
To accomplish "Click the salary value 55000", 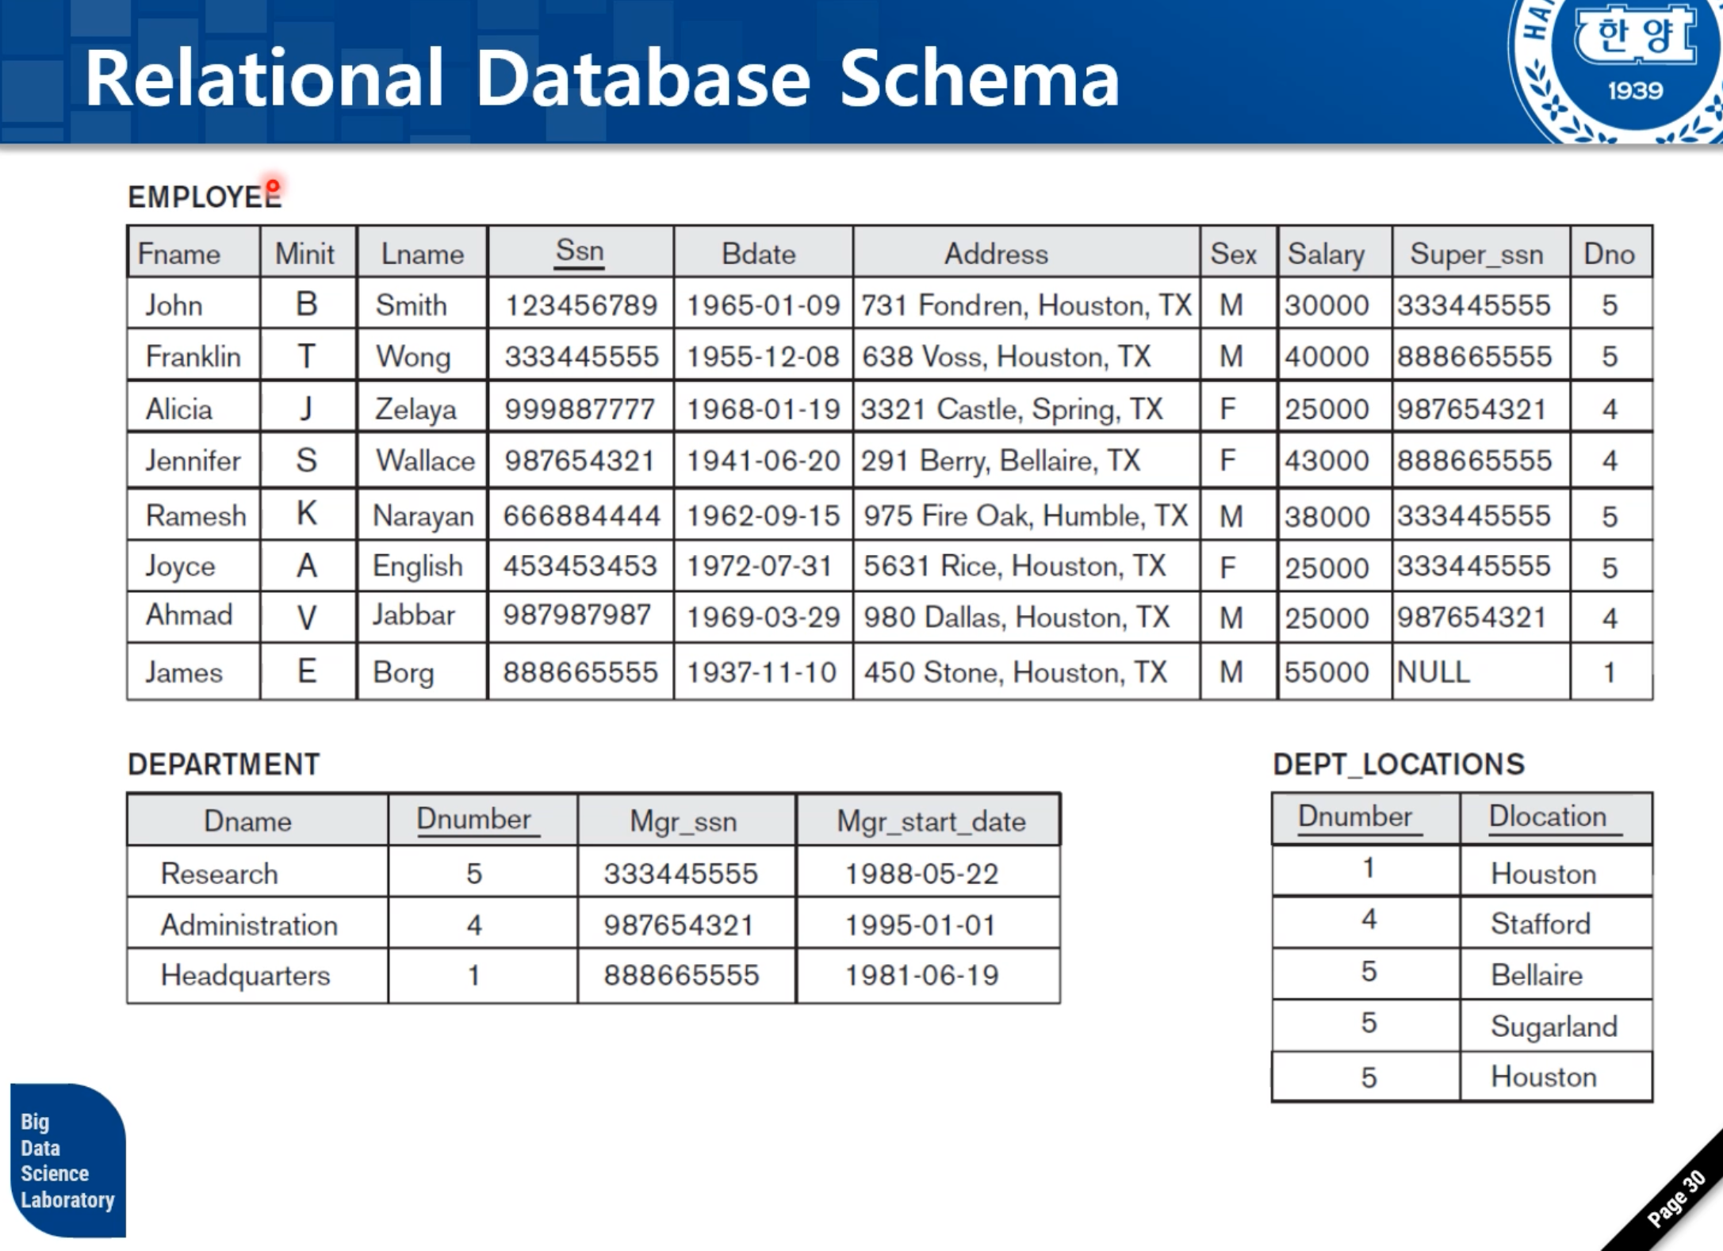I will (x=1326, y=672).
